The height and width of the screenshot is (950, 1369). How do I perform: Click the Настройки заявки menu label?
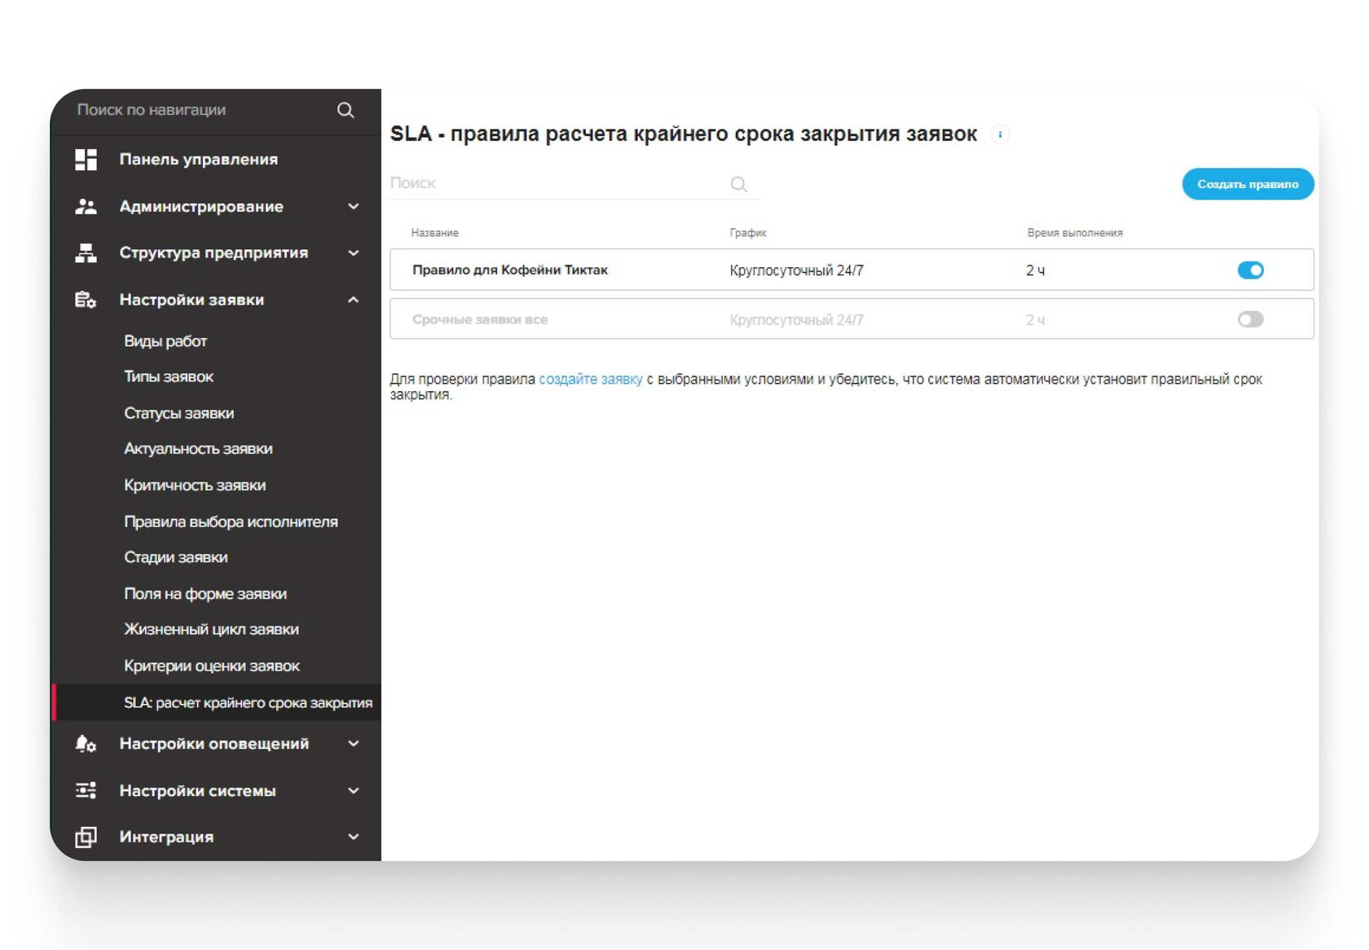click(191, 300)
